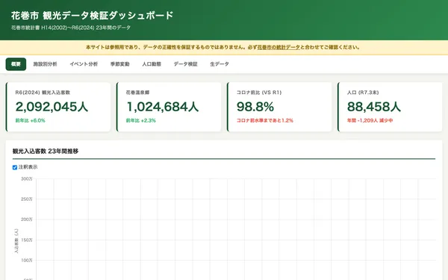Click the 2,092,045人 visitor count value
448x280 pixels.
[x=52, y=107]
